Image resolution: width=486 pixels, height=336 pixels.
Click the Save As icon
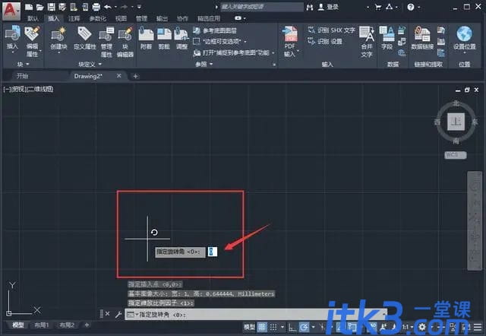pyautogui.click(x=62, y=7)
